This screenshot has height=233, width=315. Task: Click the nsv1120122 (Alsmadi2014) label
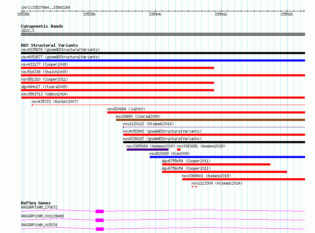(148, 124)
